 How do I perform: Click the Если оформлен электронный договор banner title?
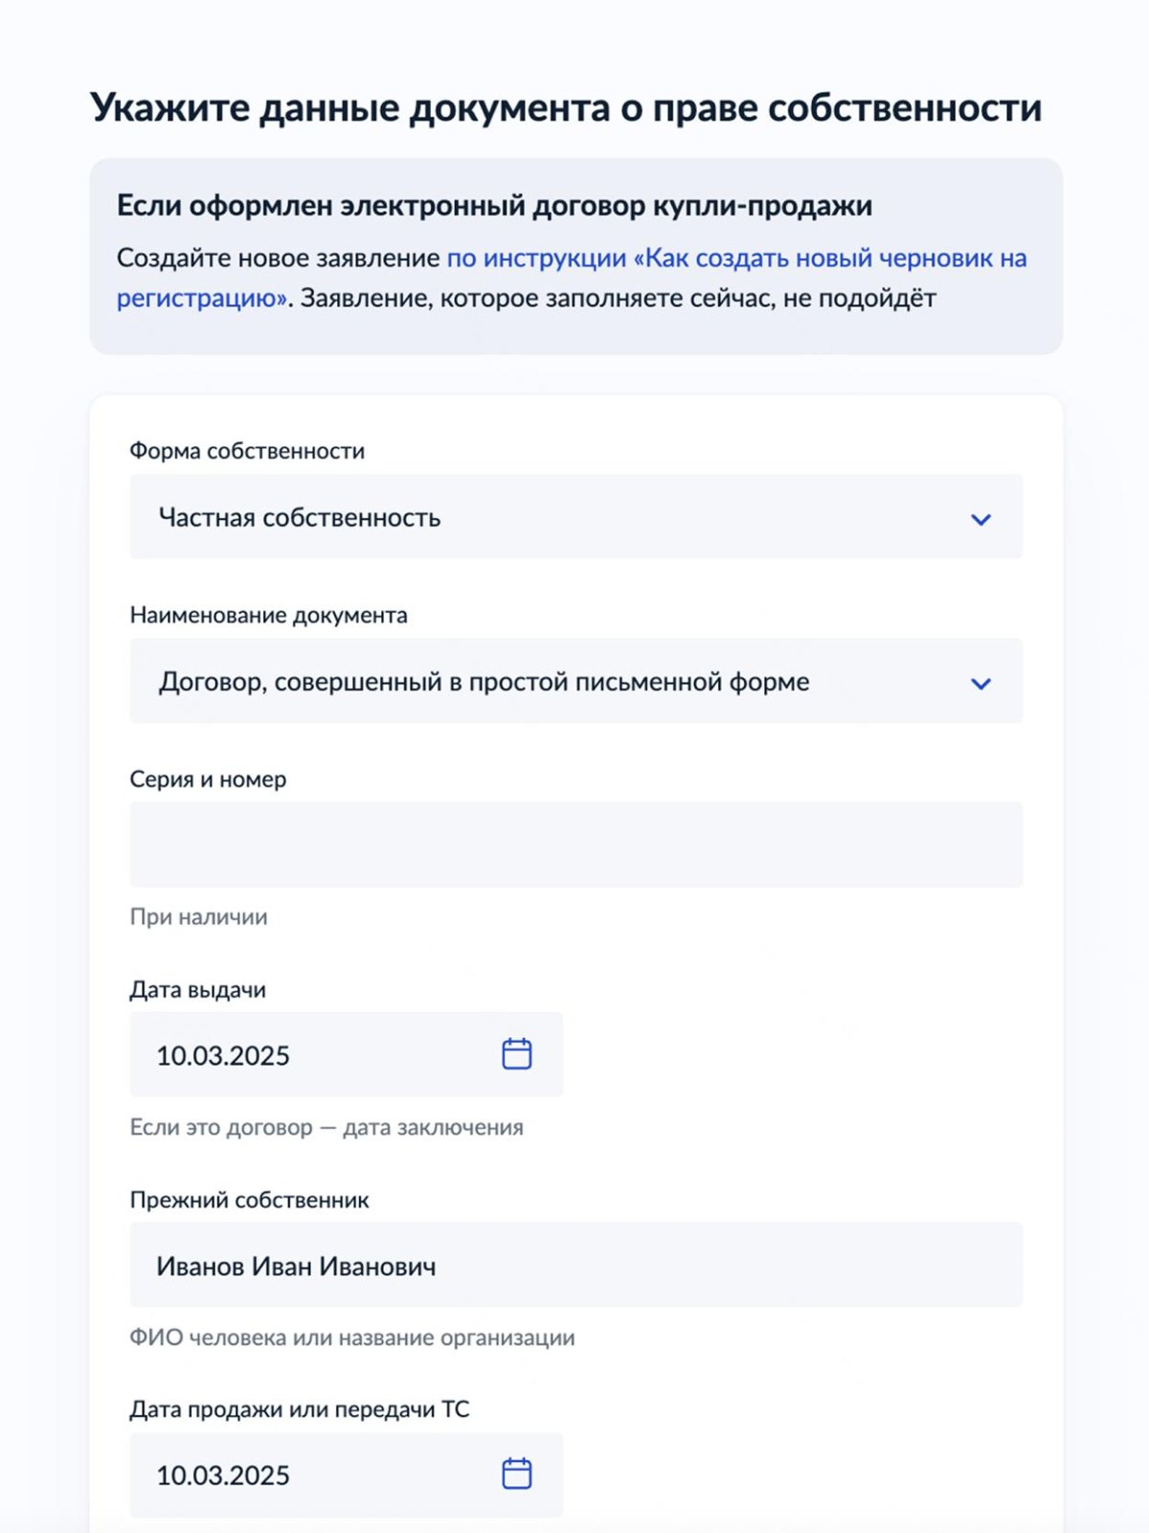[x=494, y=206]
